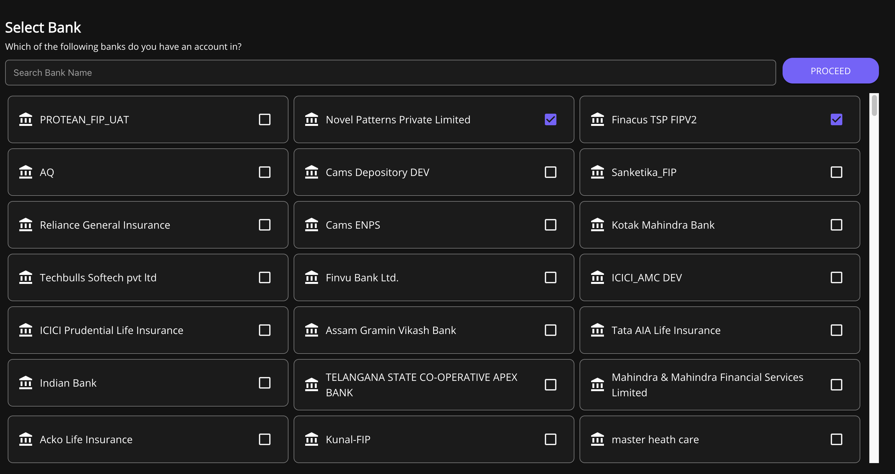
Task: Select the Kotak Mahindra Bank checkbox
Action: (837, 225)
